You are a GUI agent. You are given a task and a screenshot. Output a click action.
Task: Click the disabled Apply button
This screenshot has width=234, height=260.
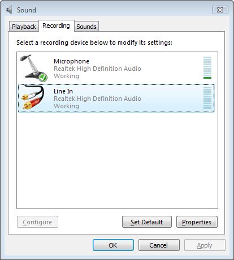click(x=205, y=245)
